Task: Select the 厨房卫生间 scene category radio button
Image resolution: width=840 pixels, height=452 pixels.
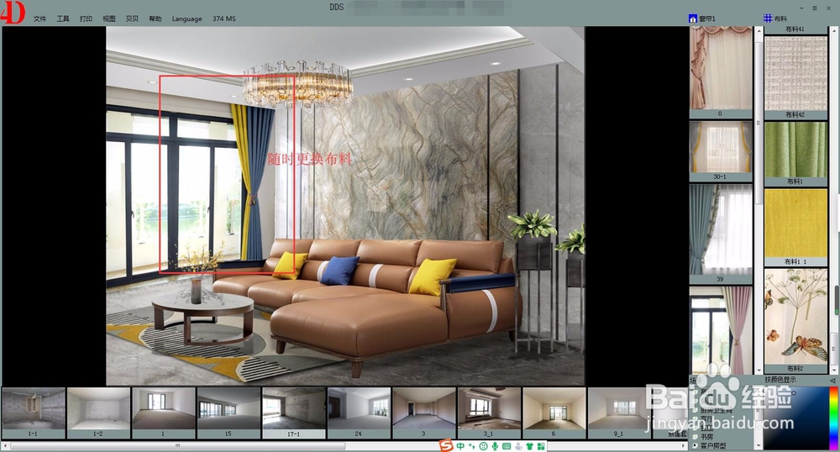Action: coord(696,411)
